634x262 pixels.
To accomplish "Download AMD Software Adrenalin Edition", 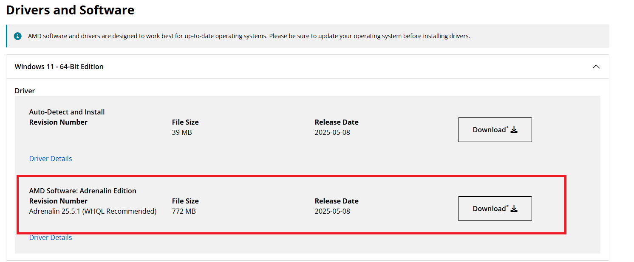I will click(x=495, y=209).
